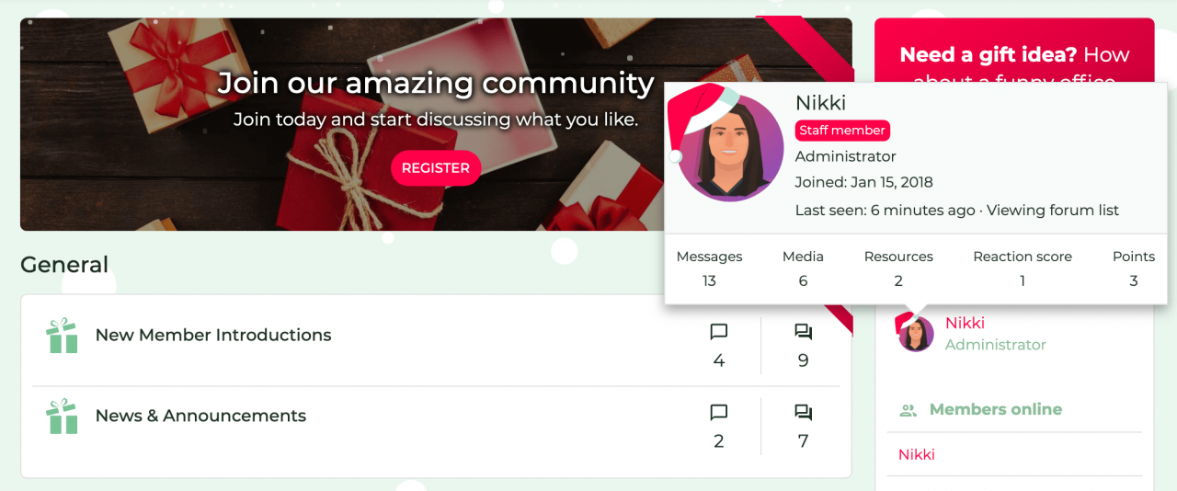Open the New Member Introductions forum
This screenshot has height=491, width=1177.
coord(213,335)
